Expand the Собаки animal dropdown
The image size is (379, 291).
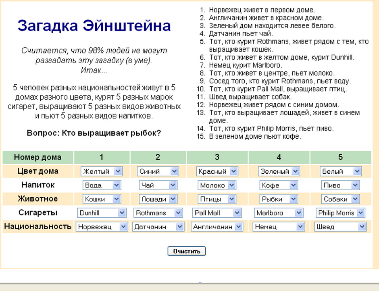[341, 199]
